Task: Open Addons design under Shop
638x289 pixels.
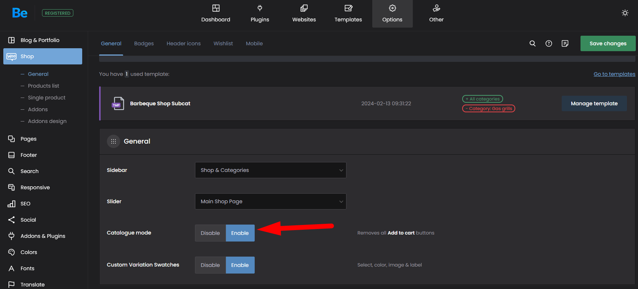Action: pyautogui.click(x=47, y=121)
